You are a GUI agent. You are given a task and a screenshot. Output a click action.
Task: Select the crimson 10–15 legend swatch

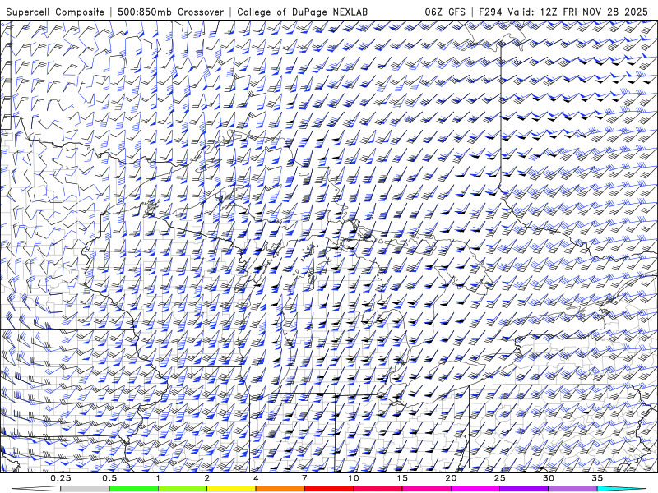378,489
